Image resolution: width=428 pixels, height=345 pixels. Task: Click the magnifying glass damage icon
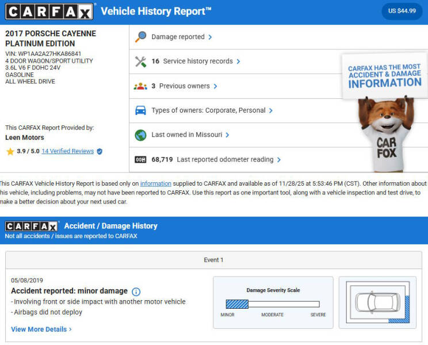tap(140, 37)
